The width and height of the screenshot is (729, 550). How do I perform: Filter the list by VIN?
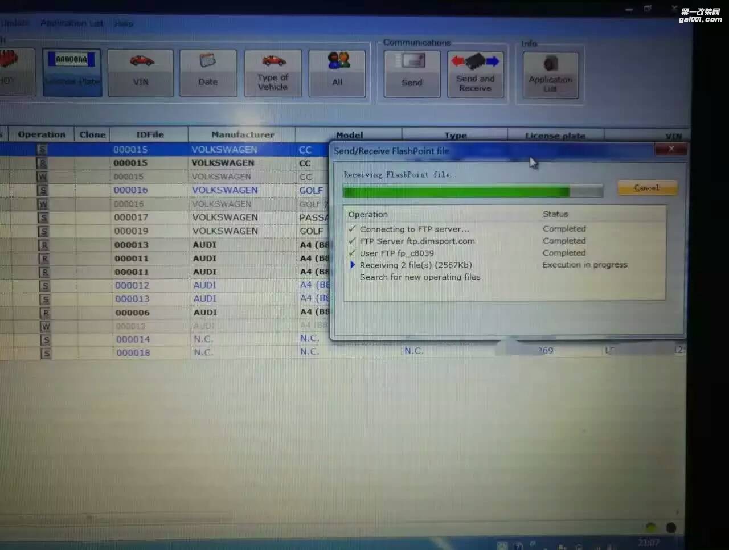[141, 72]
